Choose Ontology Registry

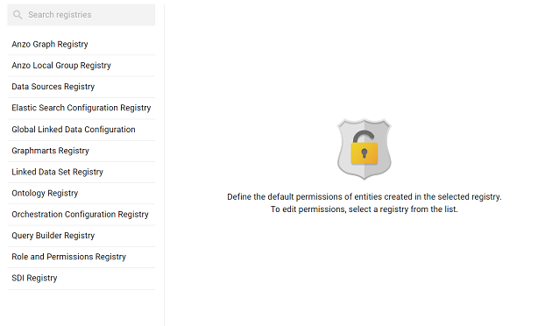81,193
